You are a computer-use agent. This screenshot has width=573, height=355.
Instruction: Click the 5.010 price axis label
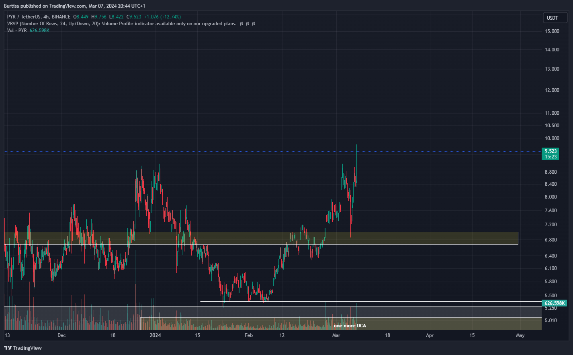[x=550, y=321]
